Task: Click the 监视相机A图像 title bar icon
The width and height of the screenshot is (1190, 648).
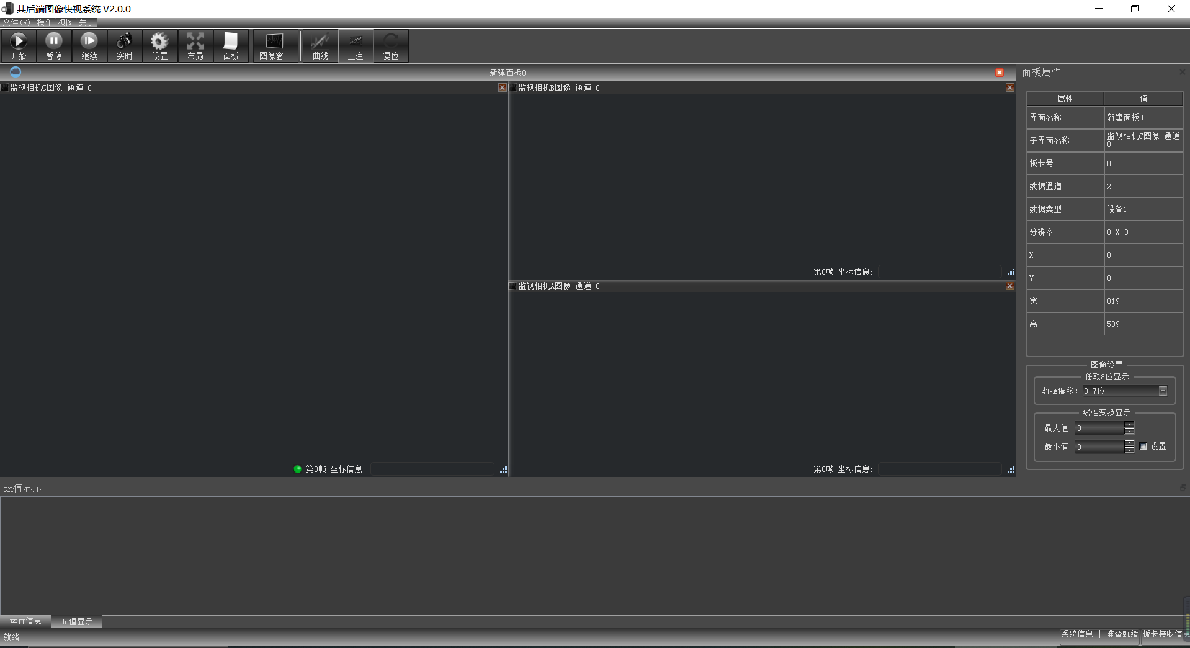Action: (513, 286)
